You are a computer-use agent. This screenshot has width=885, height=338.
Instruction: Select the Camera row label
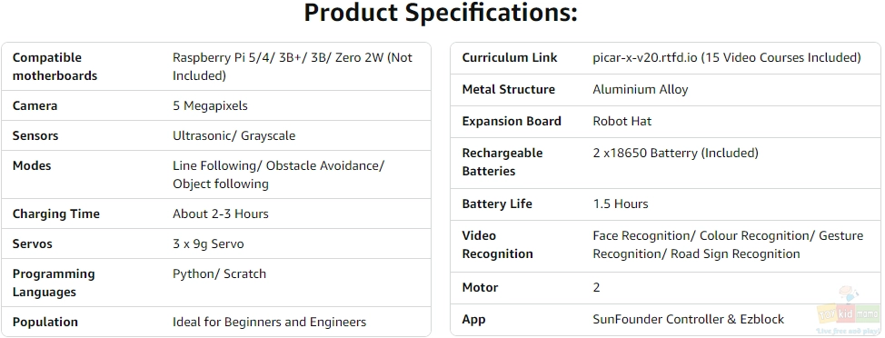click(x=35, y=105)
